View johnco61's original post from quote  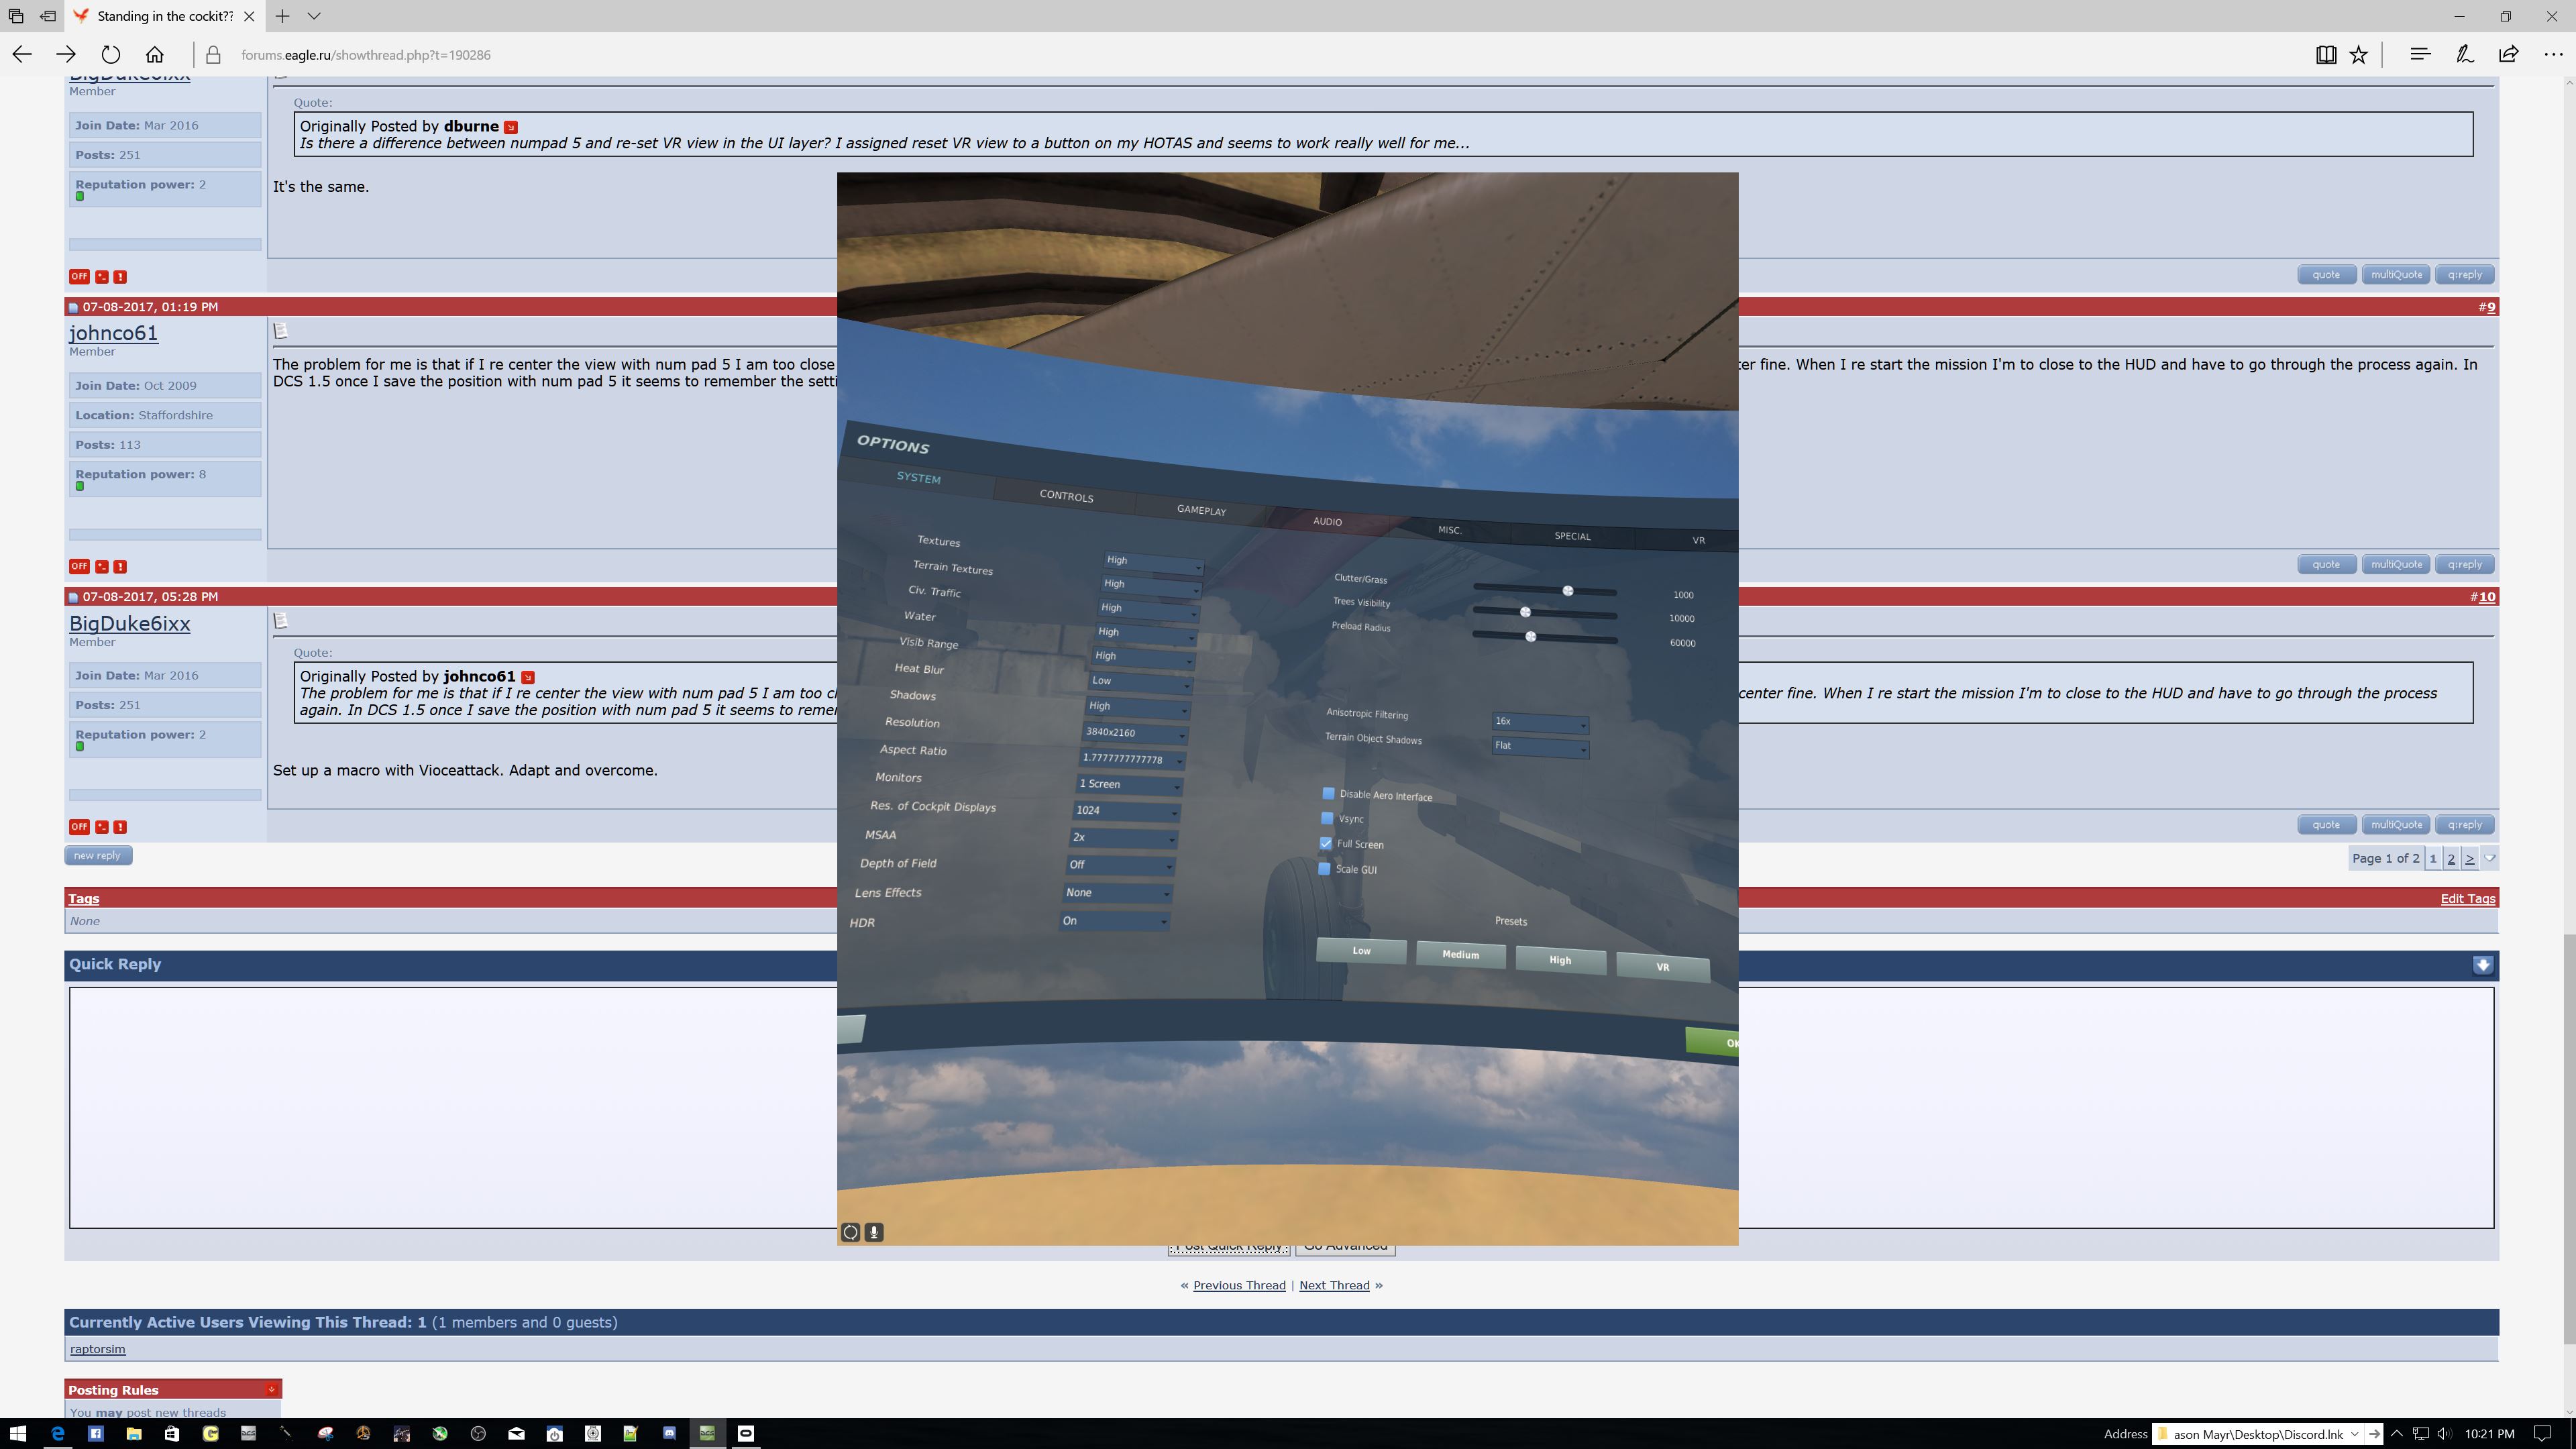528,677
